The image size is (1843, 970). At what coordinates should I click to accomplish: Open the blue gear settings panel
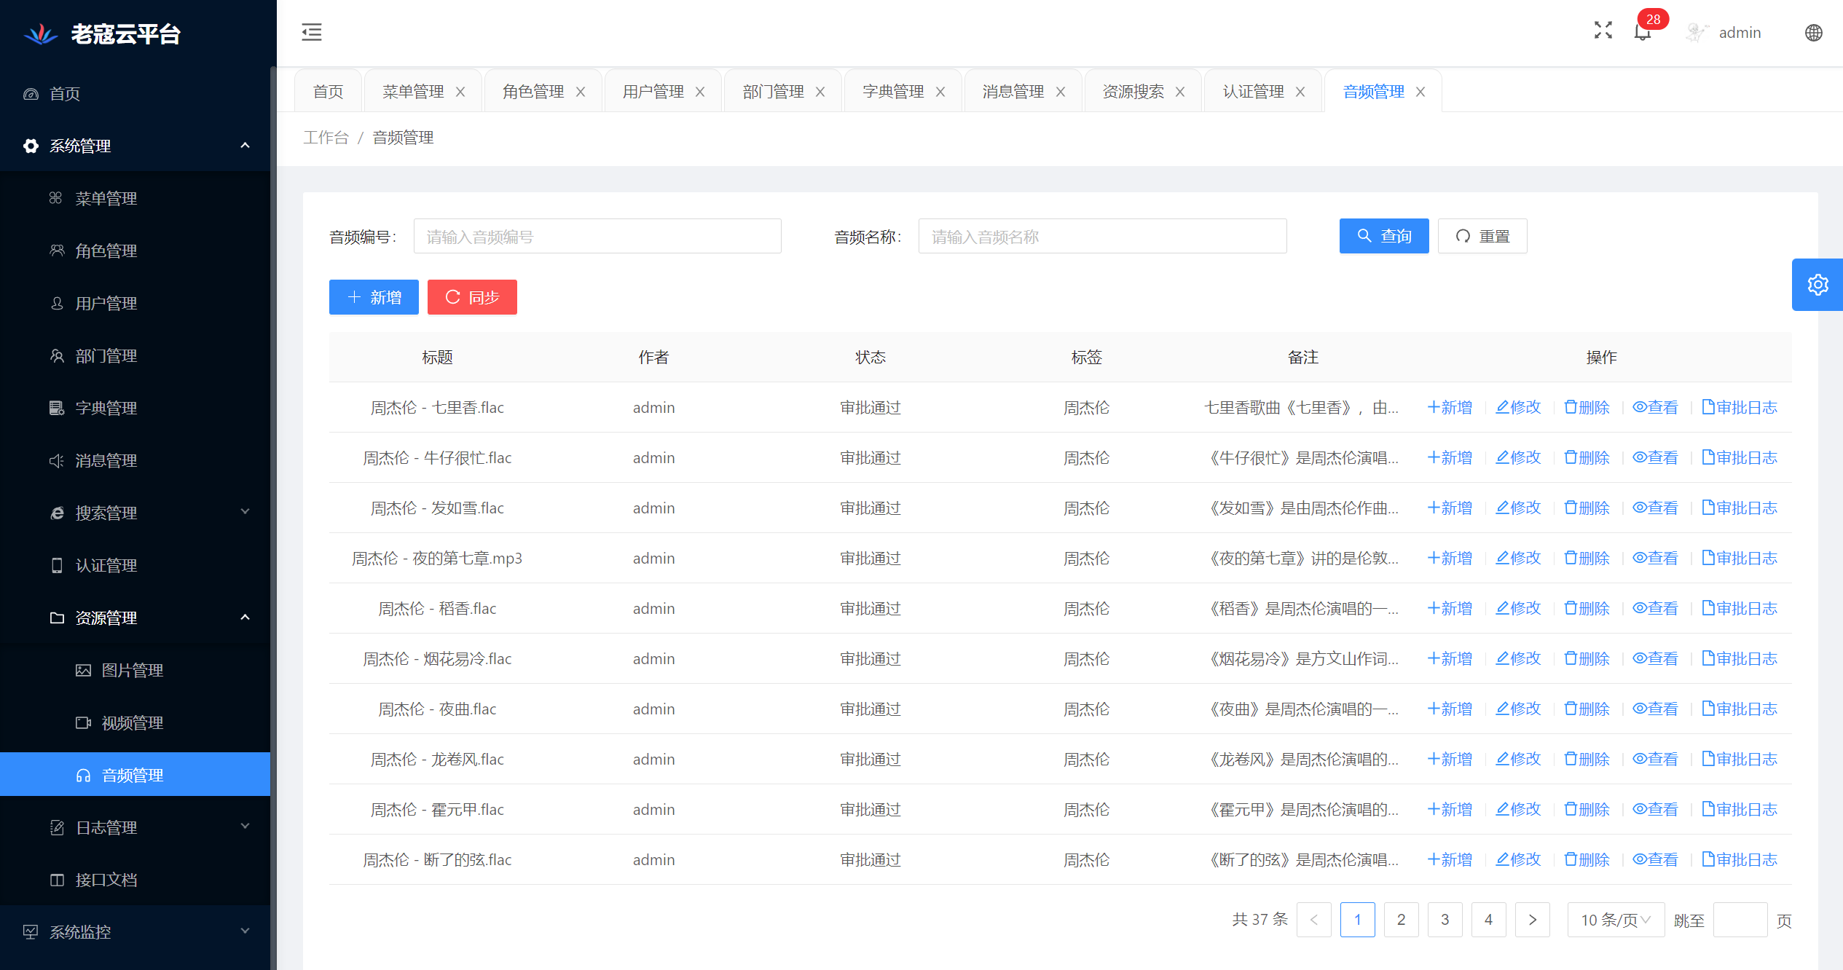click(1818, 285)
